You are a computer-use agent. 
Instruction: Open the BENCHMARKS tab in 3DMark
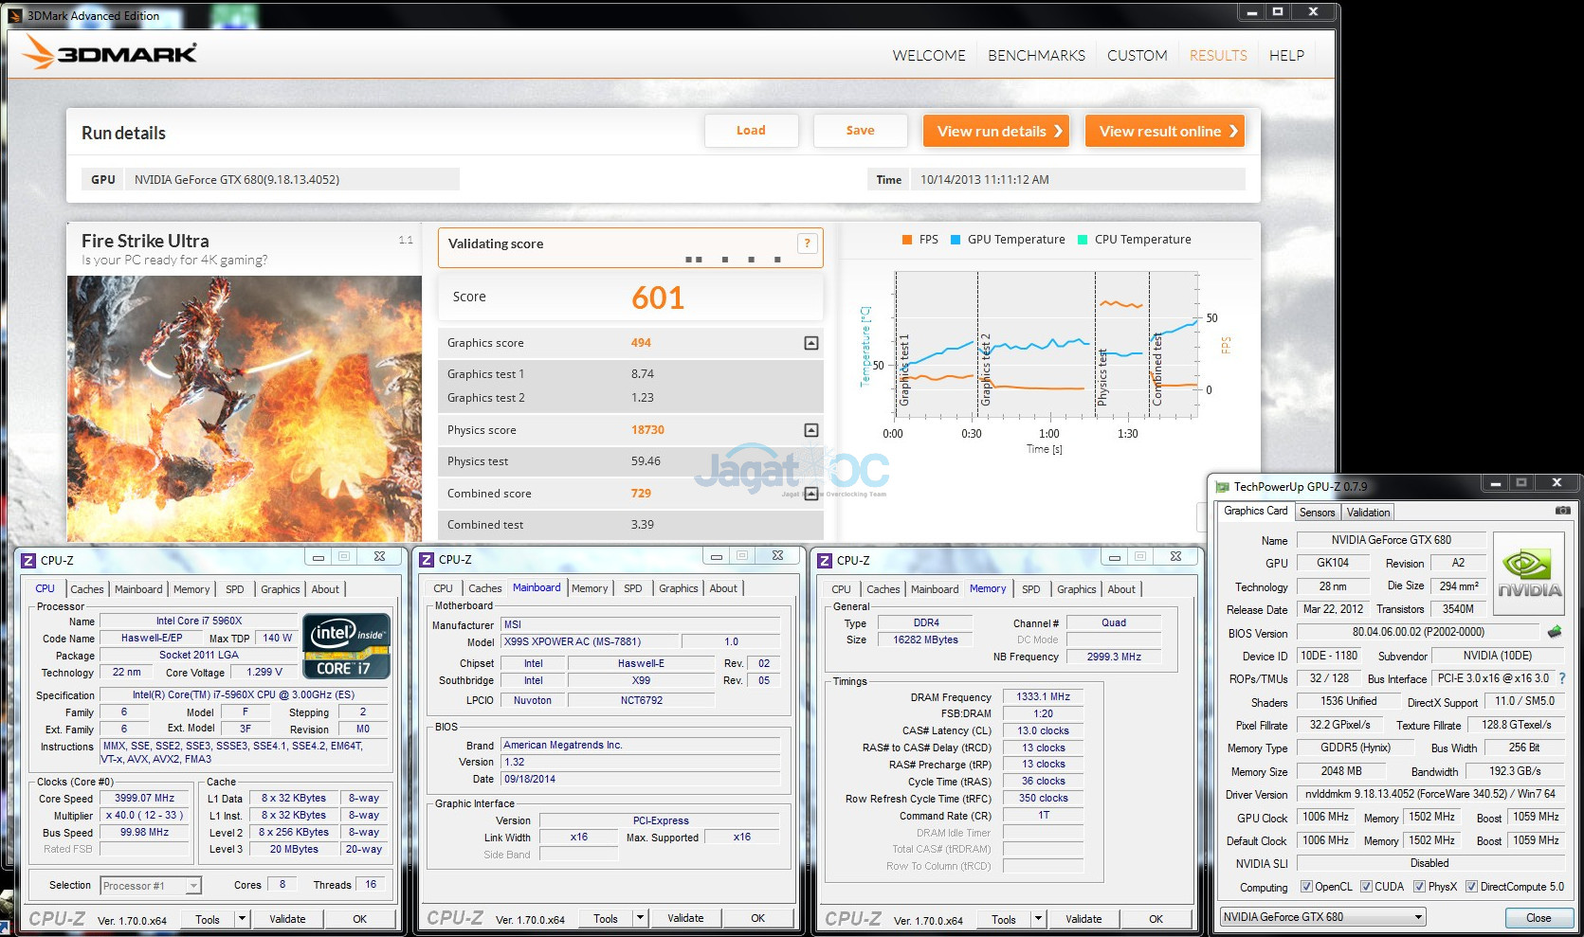pos(1036,56)
